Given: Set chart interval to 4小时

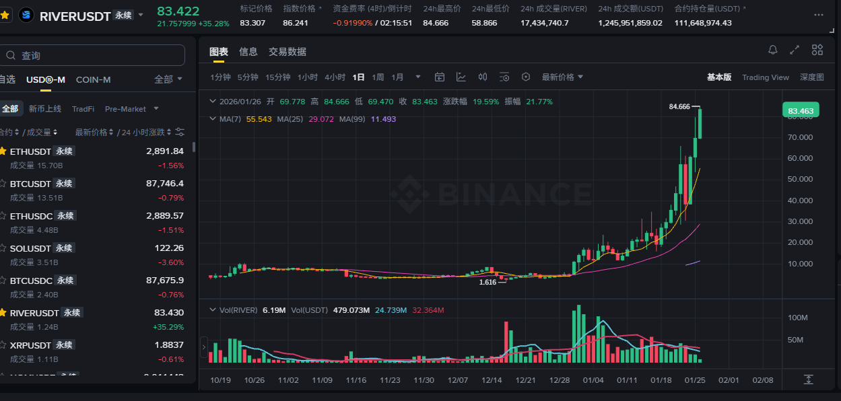Looking at the screenshot, I should tap(335, 77).
